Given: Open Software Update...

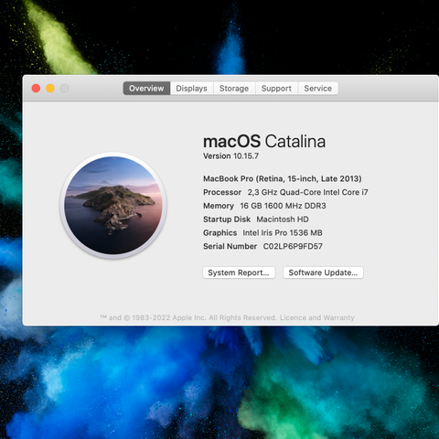Looking at the screenshot, I should coord(323,273).
